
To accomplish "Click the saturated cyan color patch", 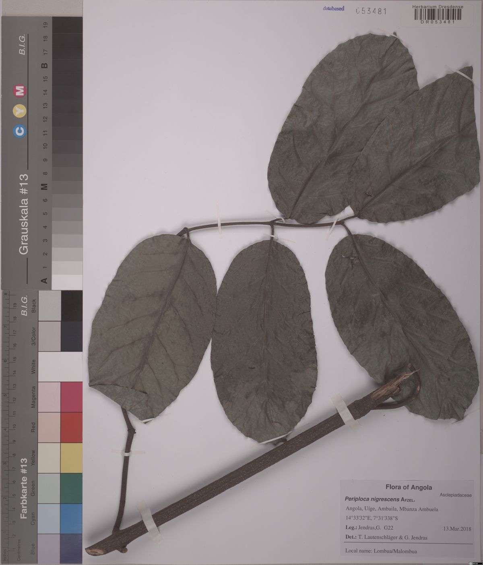I will [71, 519].
